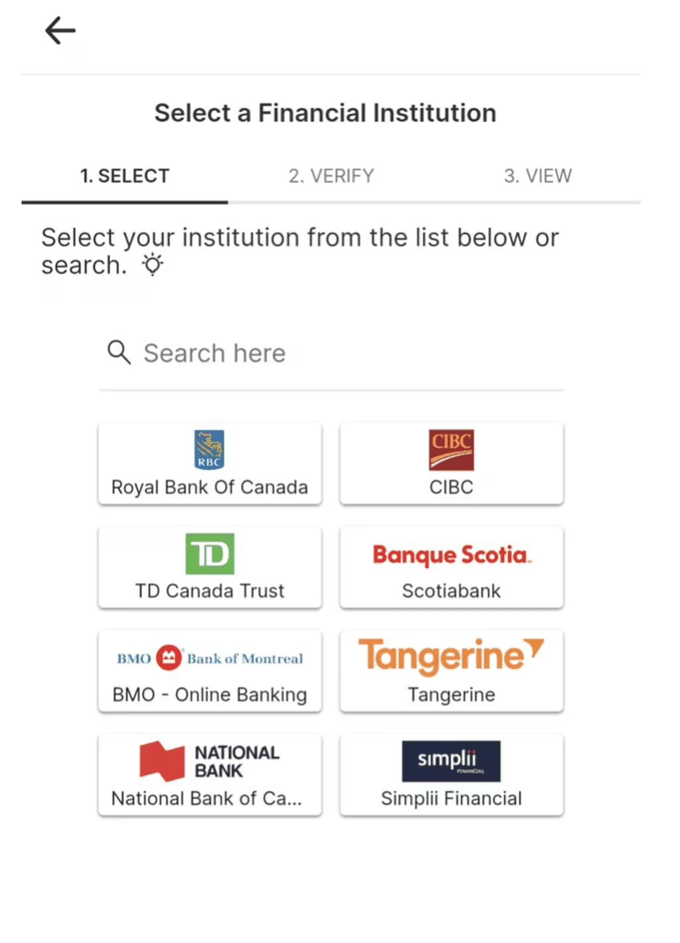The width and height of the screenshot is (680, 943).
Task: Go to the 3. VIEW step tab
Action: [538, 176]
